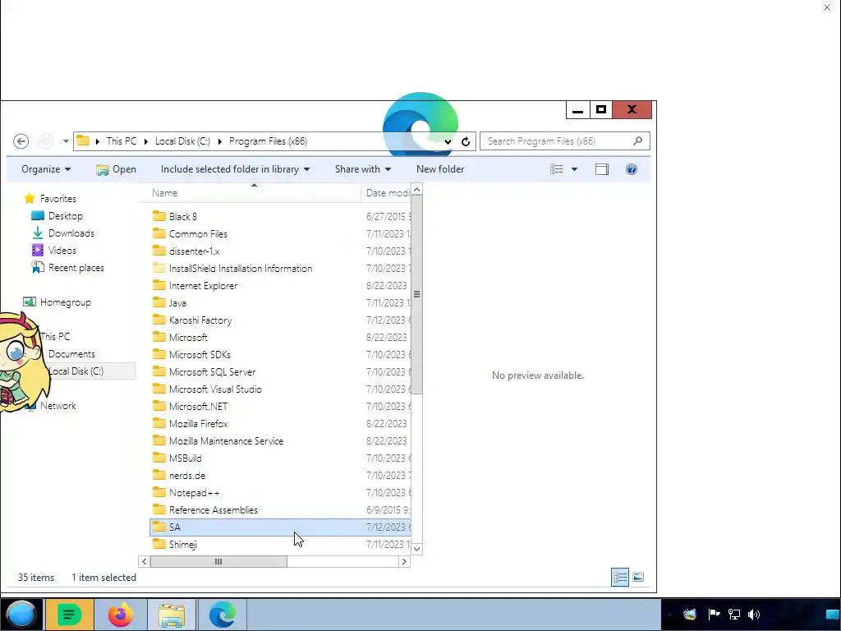Viewport: 841px width, 631px height.
Task: Click the Microsoft SQL Server folder icon
Action: (x=159, y=371)
